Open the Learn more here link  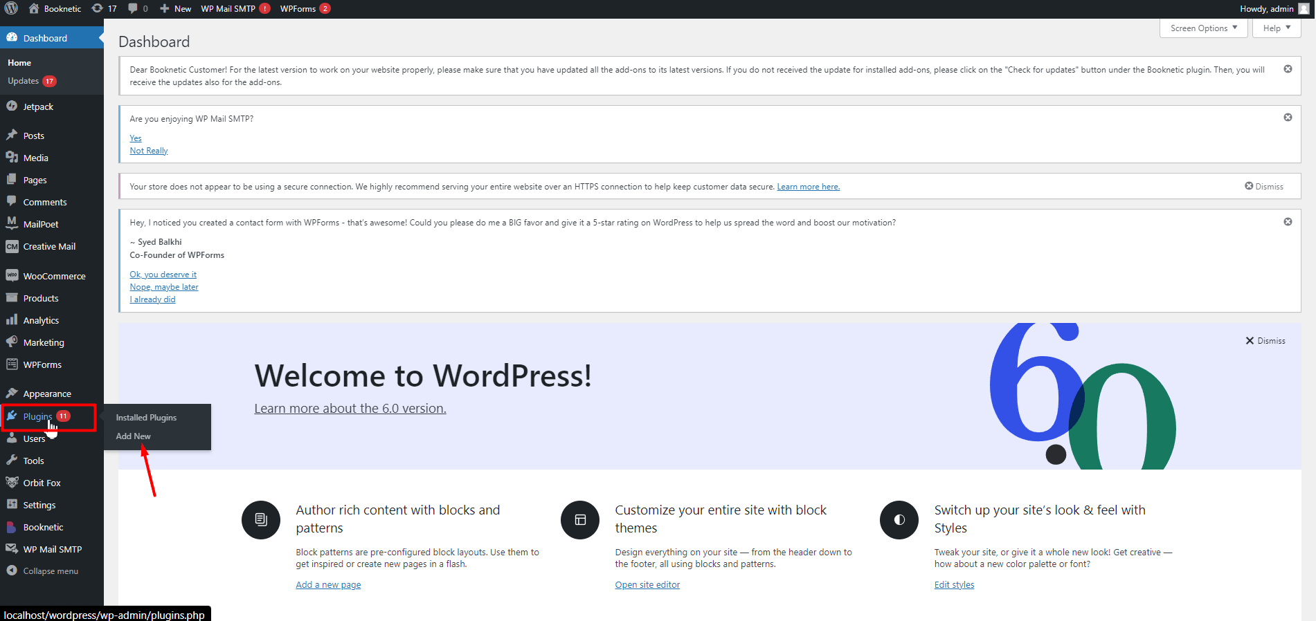808,187
